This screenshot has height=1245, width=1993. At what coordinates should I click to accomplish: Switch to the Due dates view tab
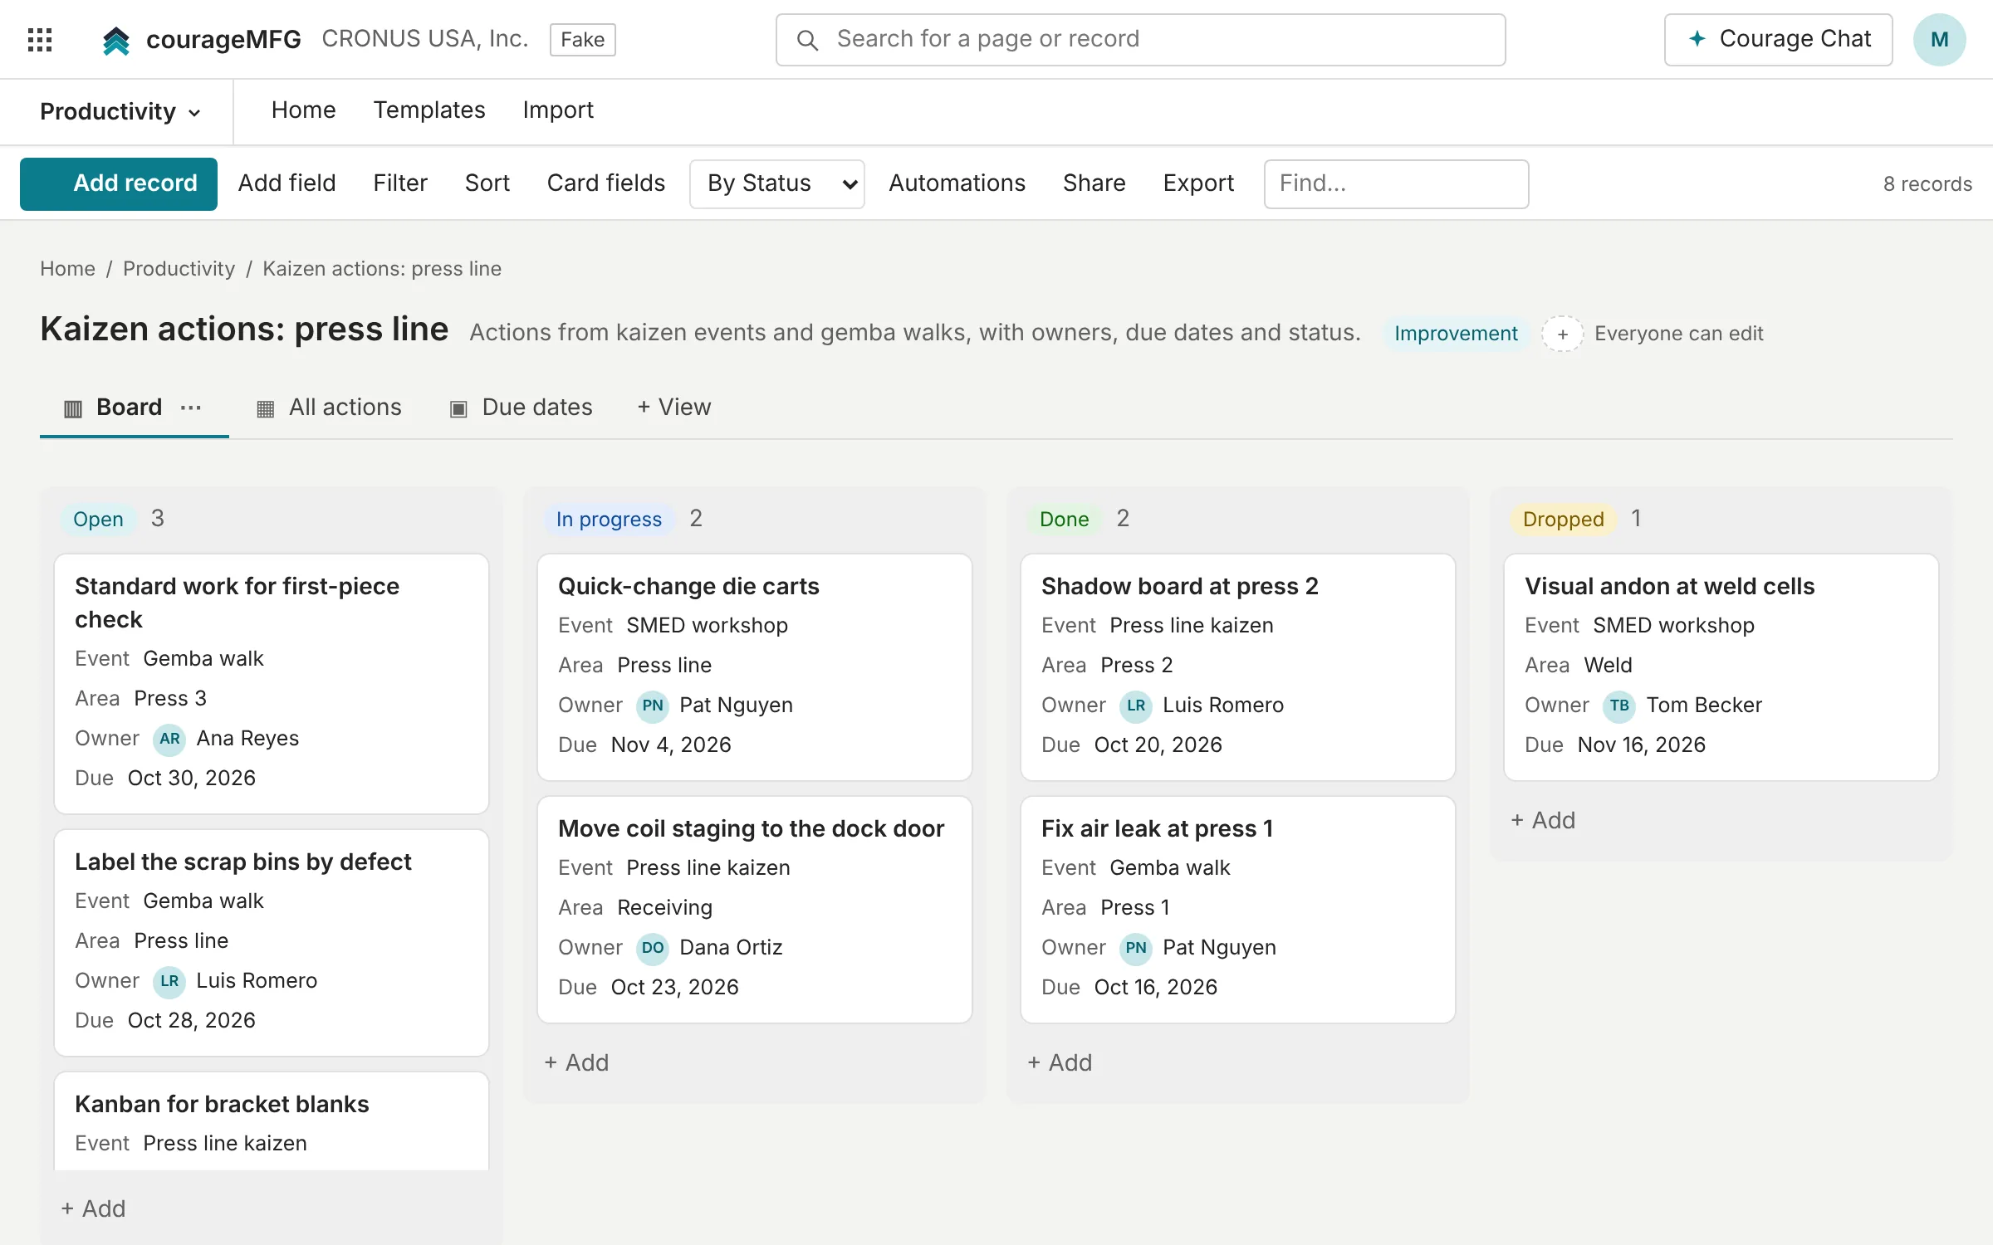point(522,408)
